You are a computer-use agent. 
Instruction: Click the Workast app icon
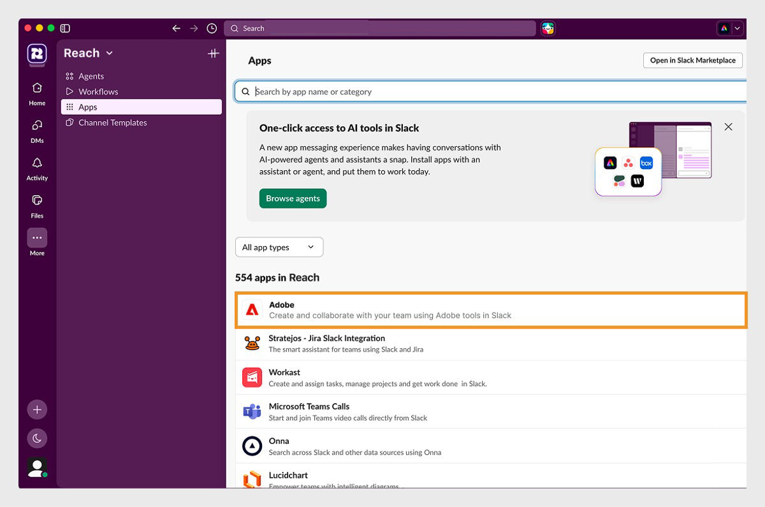[252, 378]
